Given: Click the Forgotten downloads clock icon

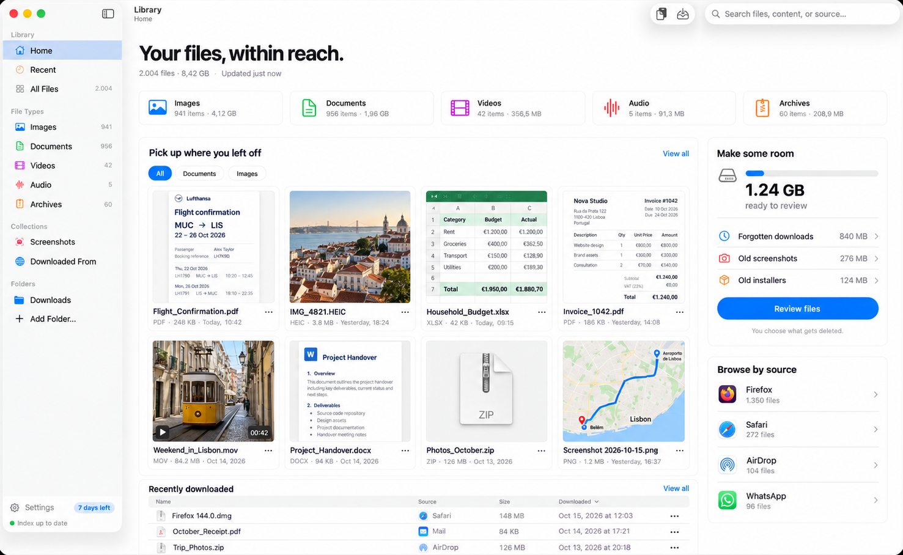Looking at the screenshot, I should coord(724,236).
